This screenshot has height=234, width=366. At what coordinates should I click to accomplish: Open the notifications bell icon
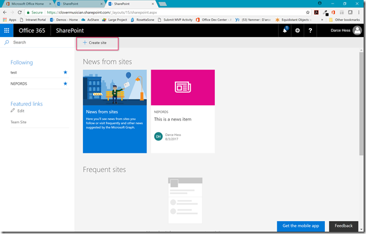285,31
